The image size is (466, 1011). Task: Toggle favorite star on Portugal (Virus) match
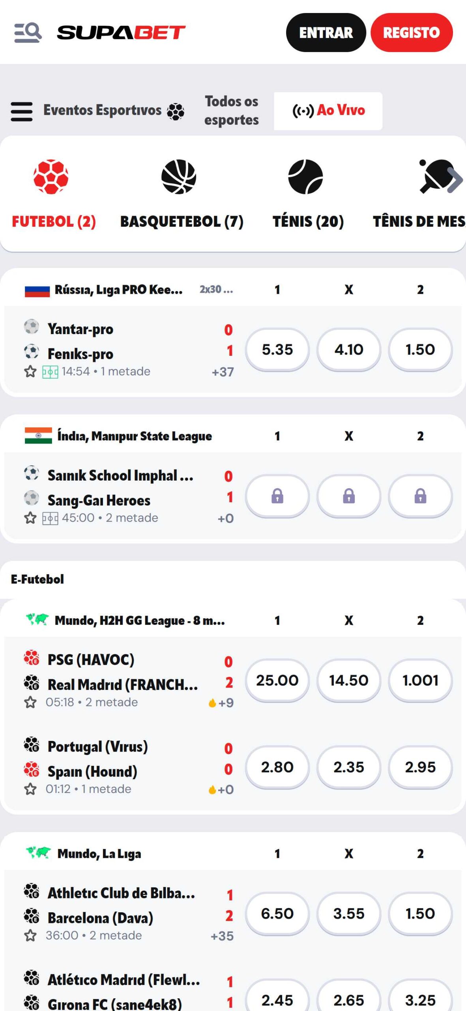click(x=30, y=789)
